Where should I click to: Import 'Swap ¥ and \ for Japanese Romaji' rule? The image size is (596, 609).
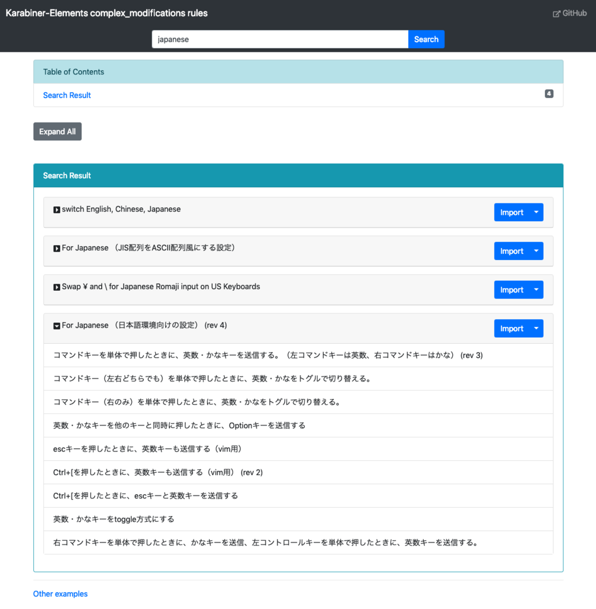(x=512, y=290)
